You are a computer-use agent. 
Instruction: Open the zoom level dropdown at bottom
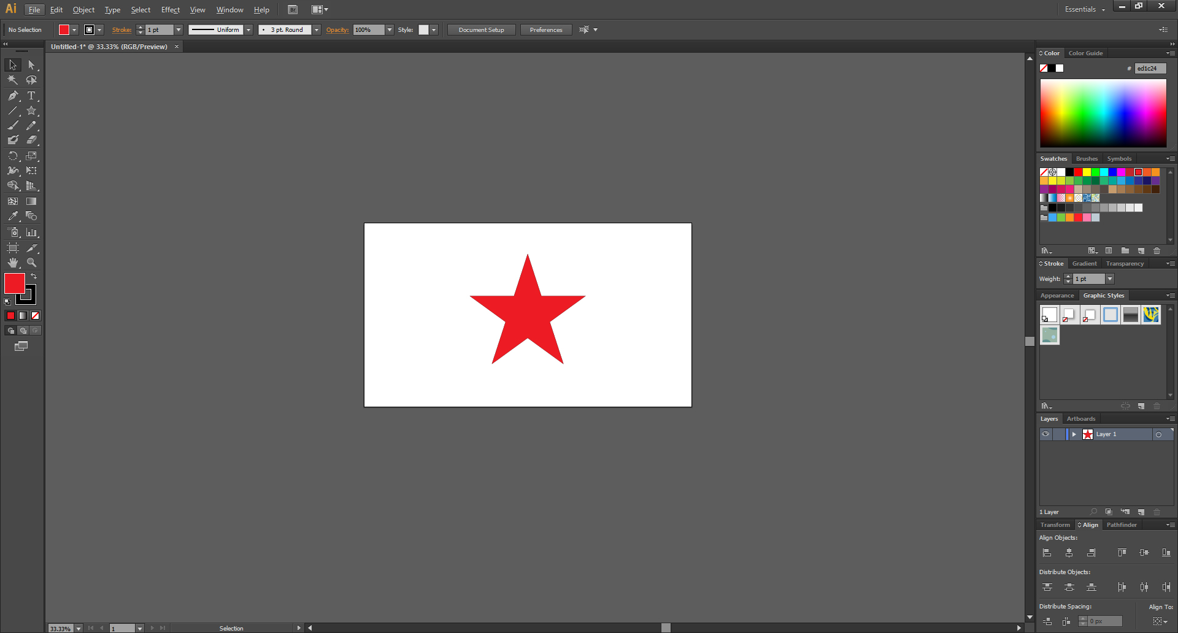click(78, 629)
